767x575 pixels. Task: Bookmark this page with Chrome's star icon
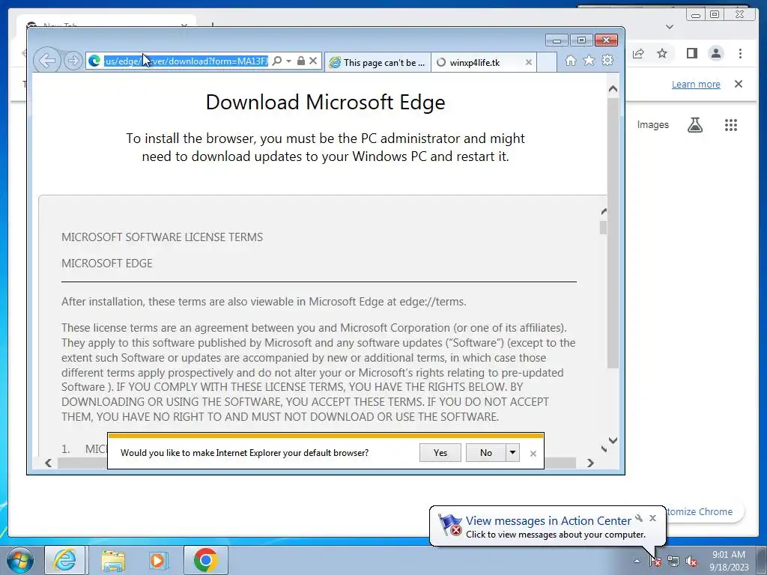(662, 53)
